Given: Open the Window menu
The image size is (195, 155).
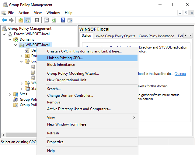Looking at the screenshot, I should [x=53, y=13].
